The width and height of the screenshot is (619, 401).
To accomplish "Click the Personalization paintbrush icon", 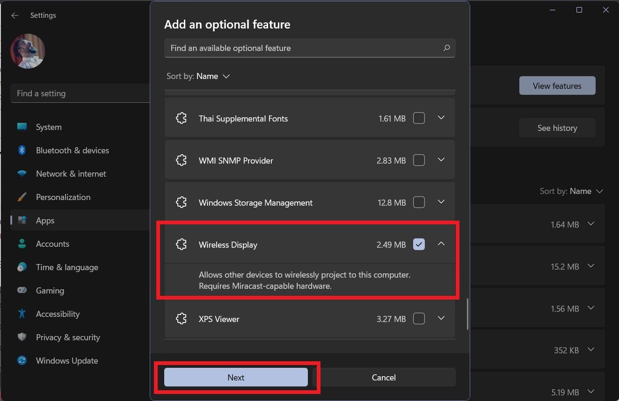I will (22, 197).
